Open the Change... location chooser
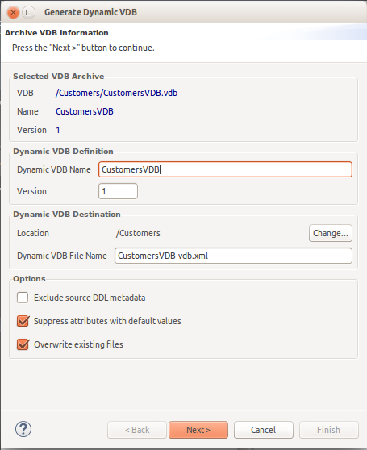The width and height of the screenshot is (367, 450). pos(331,233)
